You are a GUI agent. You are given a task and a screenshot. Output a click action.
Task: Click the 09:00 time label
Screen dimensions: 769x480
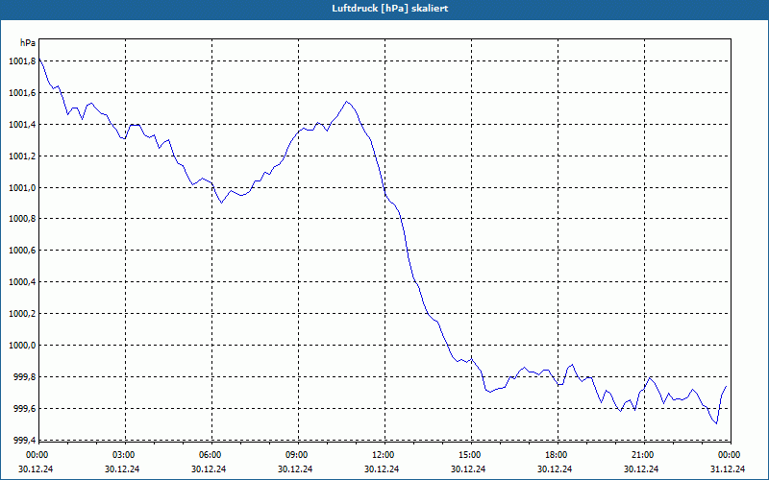coord(296,455)
